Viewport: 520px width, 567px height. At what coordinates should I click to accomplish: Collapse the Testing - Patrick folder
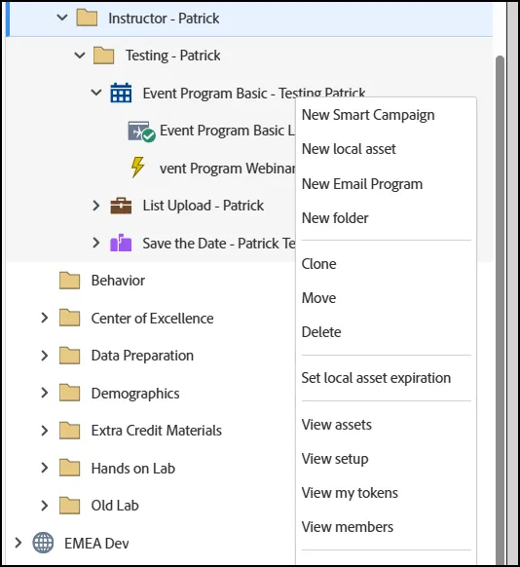click(79, 56)
